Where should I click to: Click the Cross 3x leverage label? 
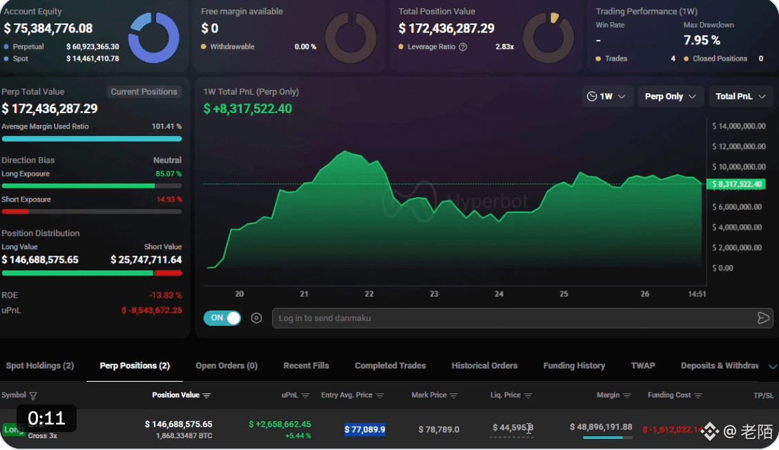(x=42, y=436)
